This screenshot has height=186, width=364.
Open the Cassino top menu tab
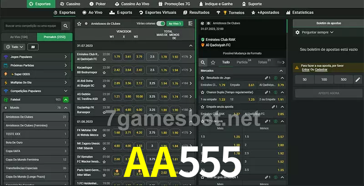click(70, 4)
